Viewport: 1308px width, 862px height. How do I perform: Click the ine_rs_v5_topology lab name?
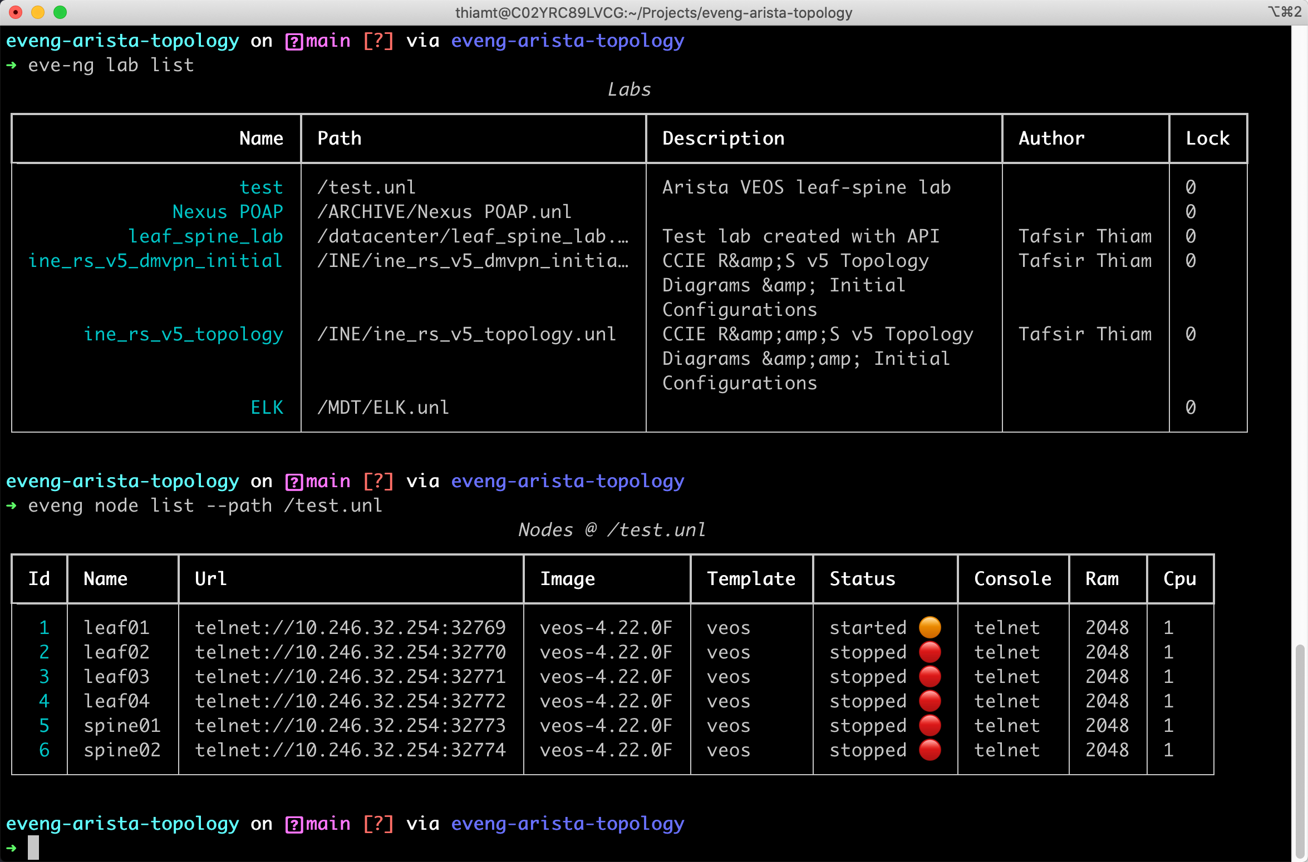tap(183, 334)
